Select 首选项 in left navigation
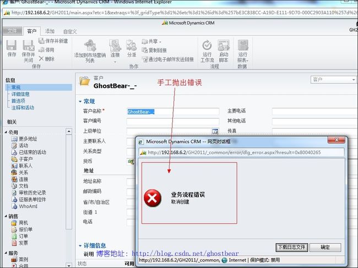 (18, 101)
